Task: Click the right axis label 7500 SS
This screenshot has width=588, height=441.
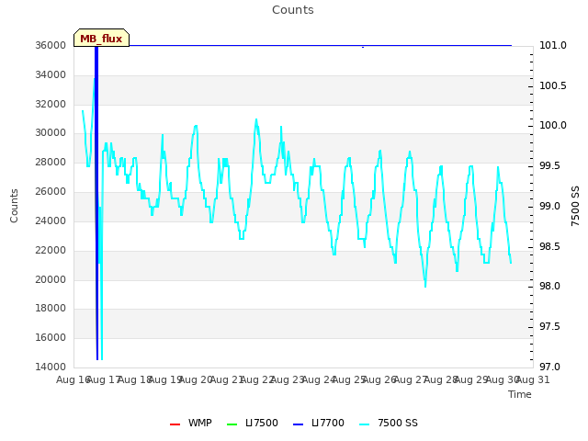Action: (x=575, y=206)
